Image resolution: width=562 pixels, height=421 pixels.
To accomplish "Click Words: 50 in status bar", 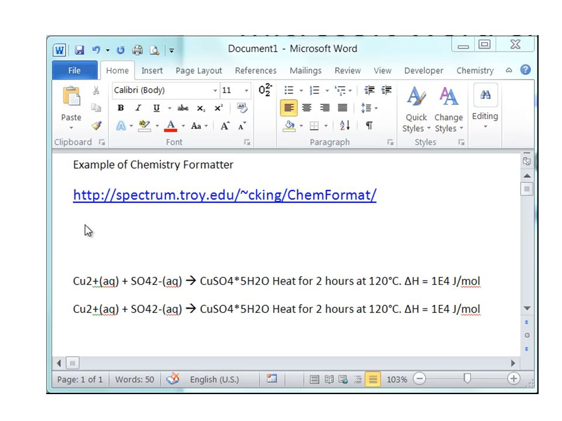I will point(135,379).
